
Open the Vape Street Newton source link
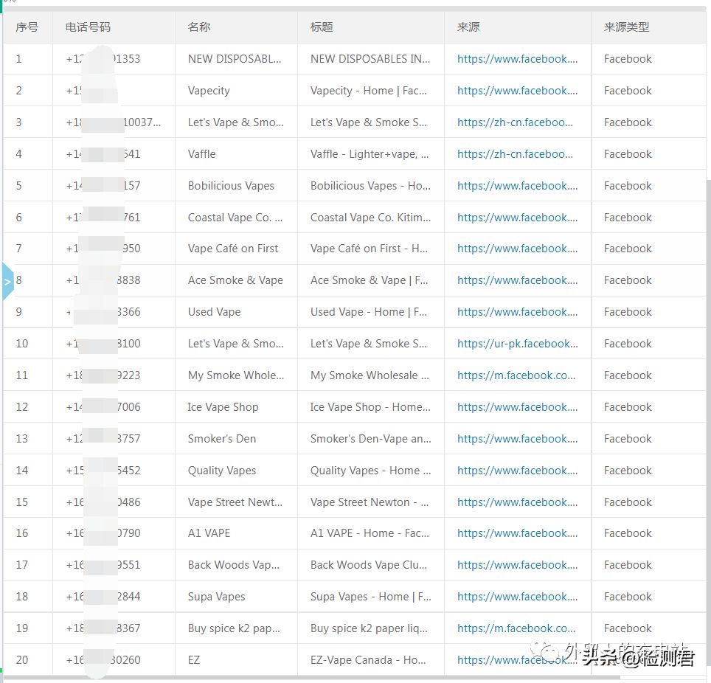517,502
